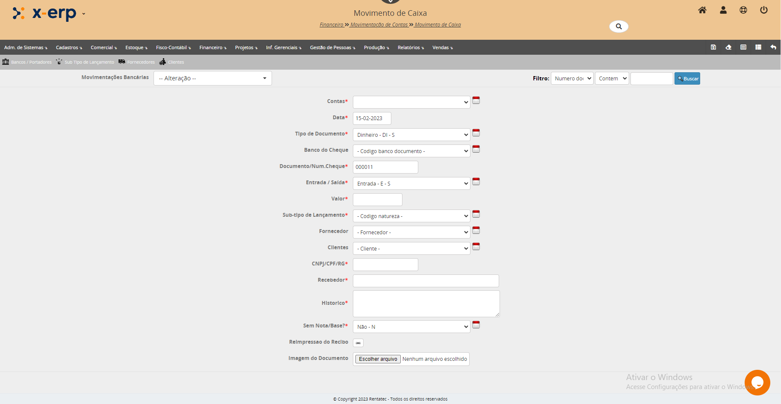The height and width of the screenshot is (404, 781).
Task: Click the Escolher arquivo button
Action: [x=378, y=359]
